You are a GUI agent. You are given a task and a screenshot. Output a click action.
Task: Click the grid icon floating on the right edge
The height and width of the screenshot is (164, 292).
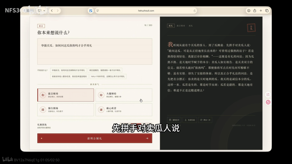[x=268, y=95]
